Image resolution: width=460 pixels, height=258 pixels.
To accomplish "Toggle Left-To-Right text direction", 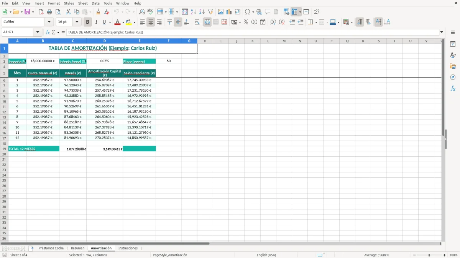I will [360, 22].
